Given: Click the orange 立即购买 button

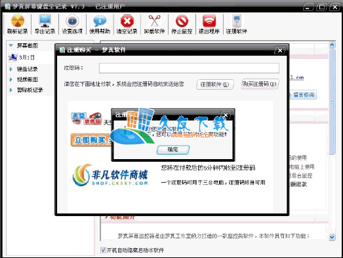Looking at the screenshot, I should pos(91,140).
